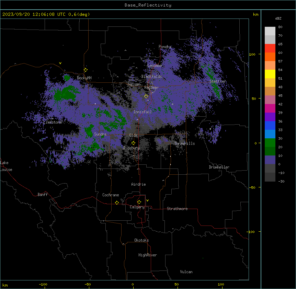Pick the dark orange swatch in the dBZ legend

point(270,57)
